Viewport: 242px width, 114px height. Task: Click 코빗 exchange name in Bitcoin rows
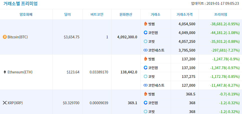(152, 42)
